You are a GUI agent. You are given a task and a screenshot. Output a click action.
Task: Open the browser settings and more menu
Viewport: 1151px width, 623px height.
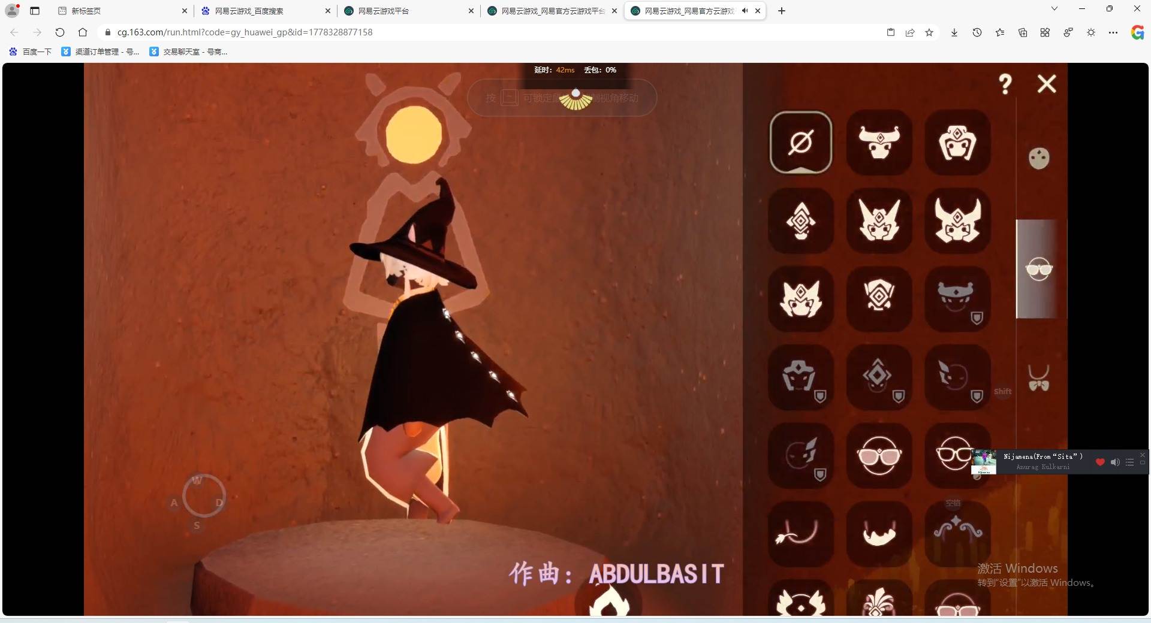point(1113,32)
